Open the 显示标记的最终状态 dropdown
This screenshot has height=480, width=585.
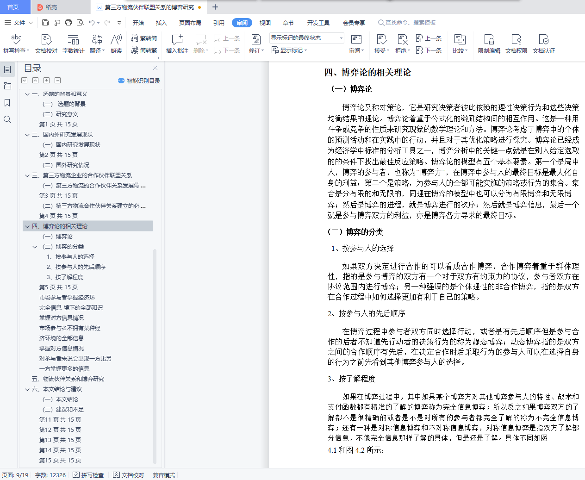[x=307, y=38]
